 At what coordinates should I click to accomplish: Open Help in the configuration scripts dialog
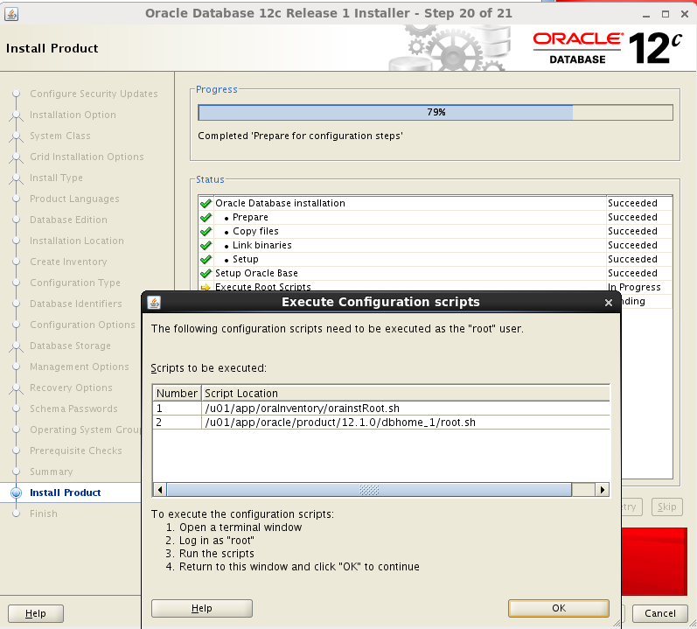[x=202, y=608]
